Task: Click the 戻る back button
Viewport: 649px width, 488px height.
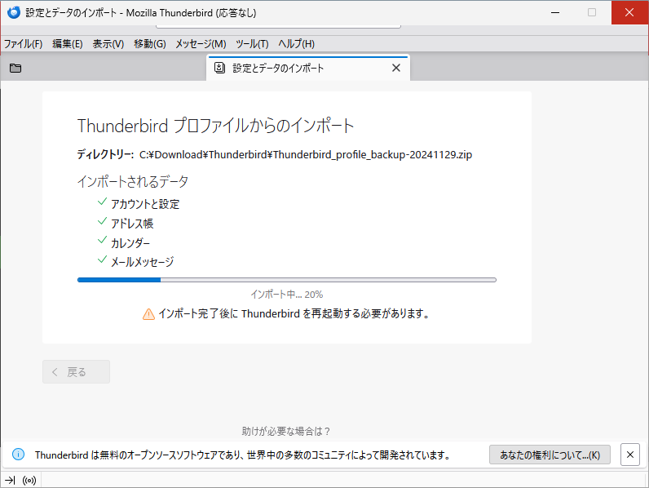Action: [x=76, y=371]
